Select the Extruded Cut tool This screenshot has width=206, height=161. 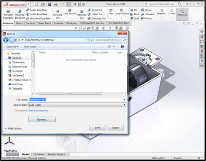(58, 14)
